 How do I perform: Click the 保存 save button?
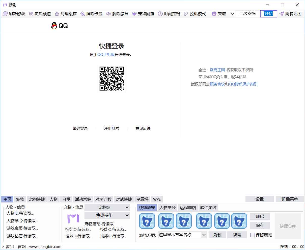(x=260, y=225)
